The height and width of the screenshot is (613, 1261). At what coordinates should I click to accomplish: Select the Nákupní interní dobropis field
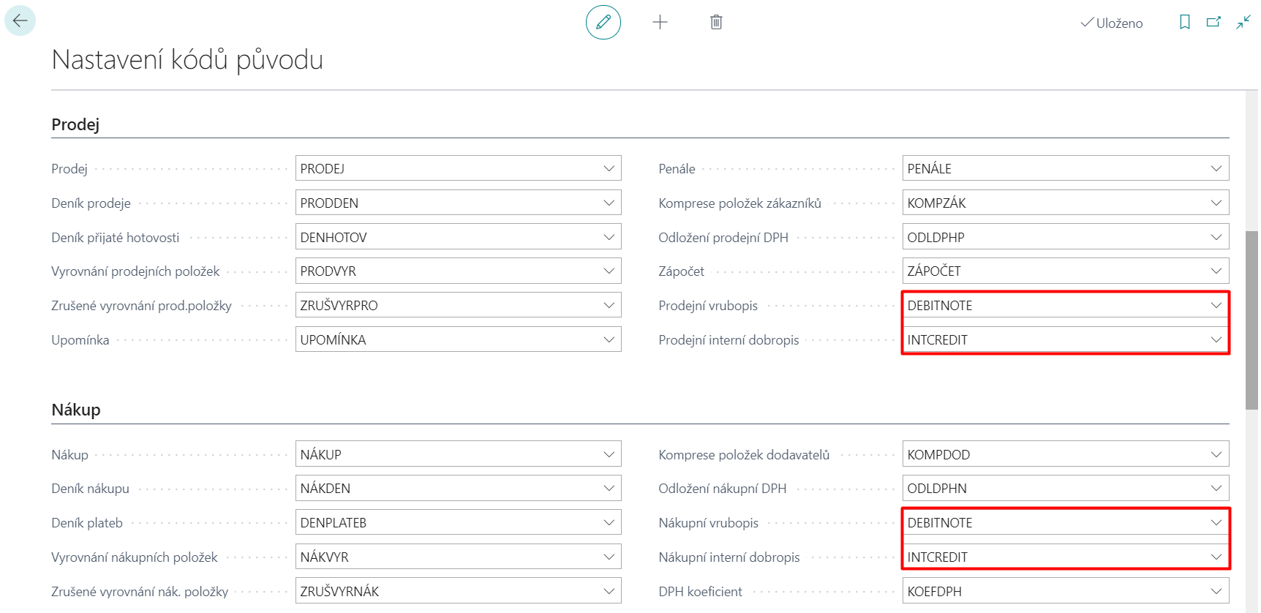[1053, 557]
